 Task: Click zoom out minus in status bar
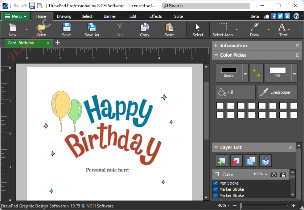(235, 205)
